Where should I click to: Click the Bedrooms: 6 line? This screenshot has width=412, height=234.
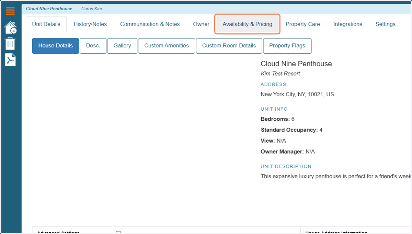click(278, 119)
